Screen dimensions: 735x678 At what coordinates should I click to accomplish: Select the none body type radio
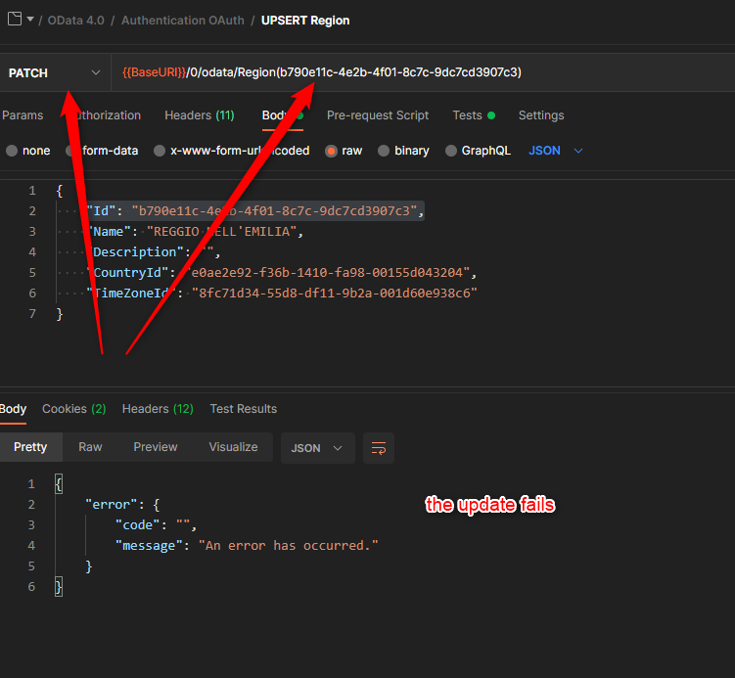click(12, 151)
